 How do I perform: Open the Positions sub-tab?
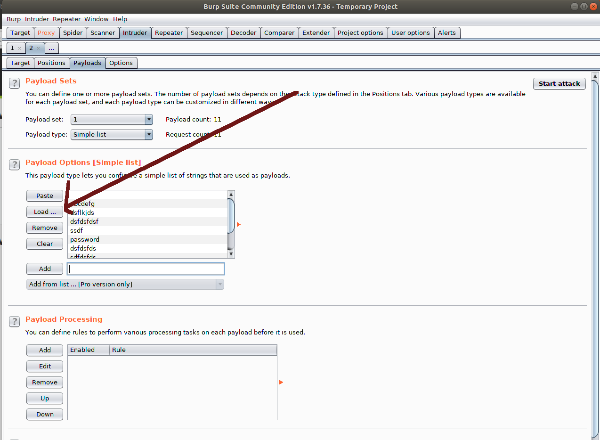point(52,63)
